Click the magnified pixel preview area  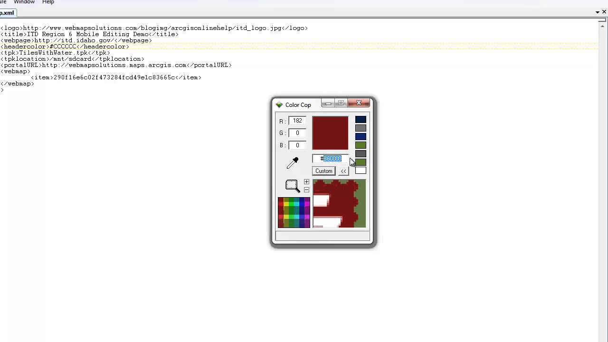tap(339, 203)
